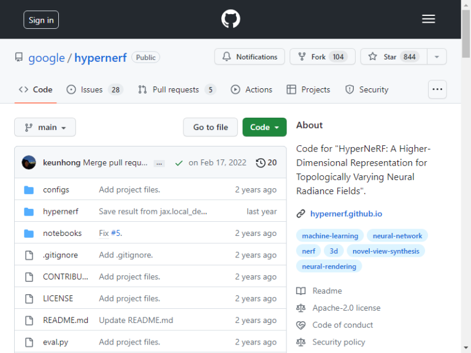Screen dimensions: 471x353
Task: Select the machine-learning topic tag
Action: pyautogui.click(x=330, y=235)
